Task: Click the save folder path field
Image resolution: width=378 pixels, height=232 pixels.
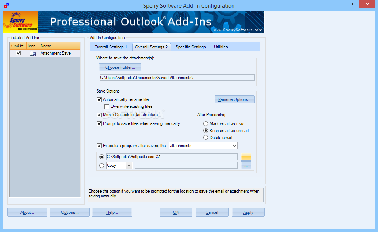Action: click(x=177, y=78)
